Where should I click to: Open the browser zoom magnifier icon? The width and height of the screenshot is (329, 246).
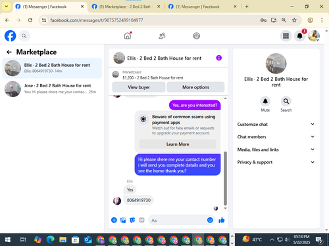pos(284,20)
